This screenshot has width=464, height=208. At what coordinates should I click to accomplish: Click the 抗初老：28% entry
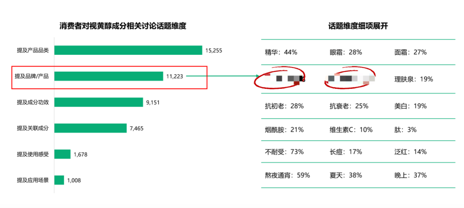pos(284,106)
